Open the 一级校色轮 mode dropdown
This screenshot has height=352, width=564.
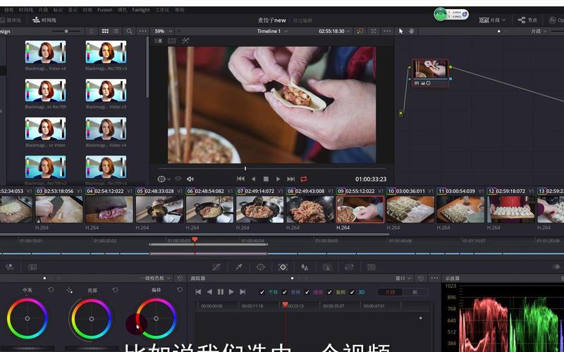point(156,278)
